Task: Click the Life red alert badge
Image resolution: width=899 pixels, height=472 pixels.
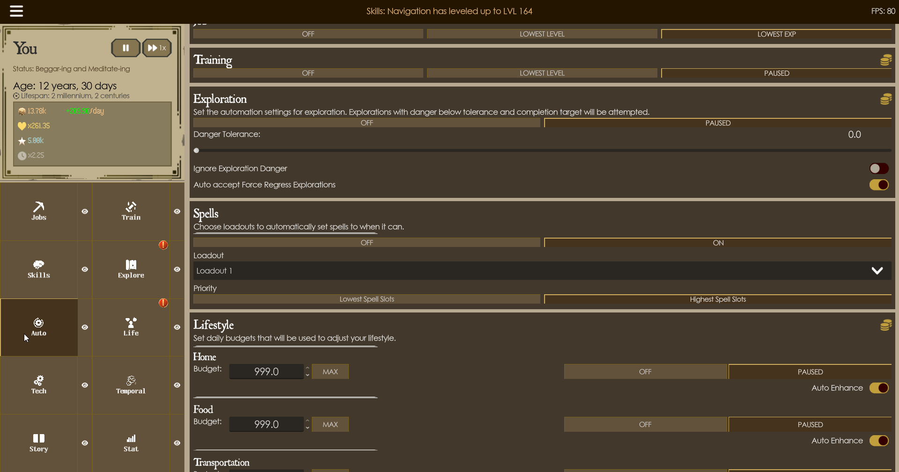Action: click(163, 303)
